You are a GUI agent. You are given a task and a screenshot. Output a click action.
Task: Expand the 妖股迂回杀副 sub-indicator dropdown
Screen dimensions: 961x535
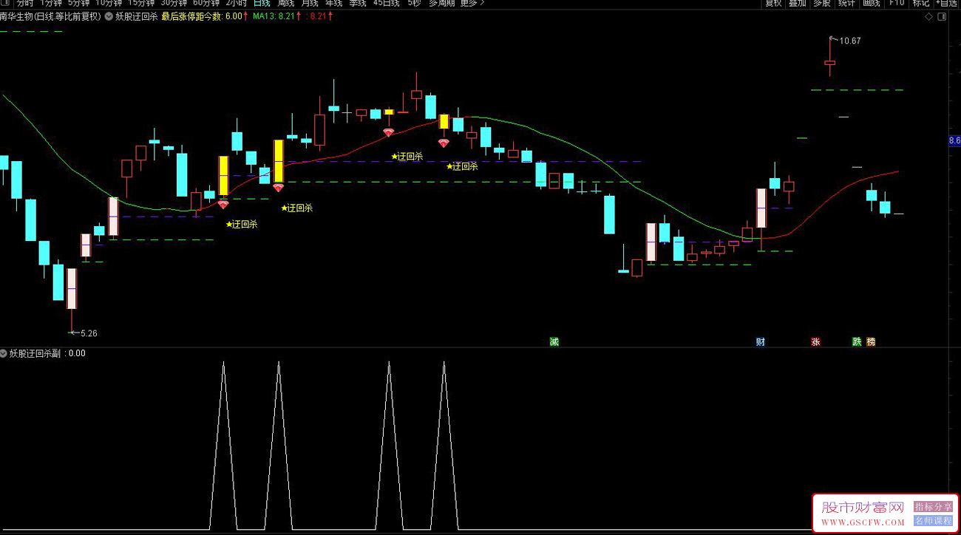pos(4,353)
